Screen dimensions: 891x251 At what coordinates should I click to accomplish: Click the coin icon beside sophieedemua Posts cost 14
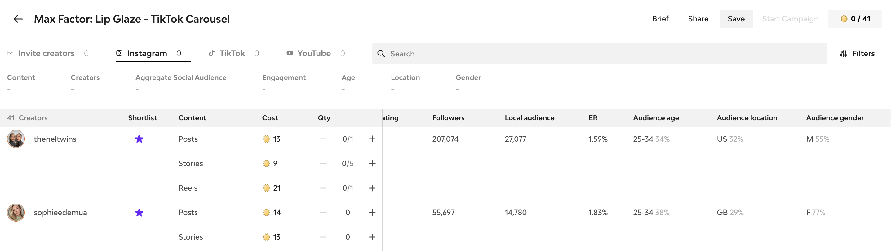tap(266, 212)
